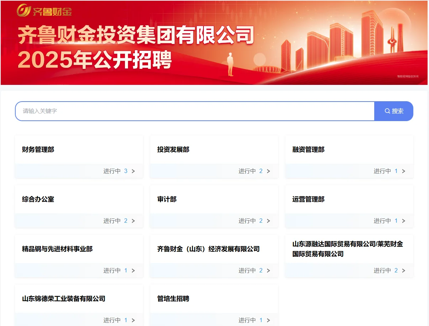Image resolution: width=429 pixels, height=326 pixels.
Task: Expand 管培生招聘 with the chevron arrow
Action: [x=269, y=320]
